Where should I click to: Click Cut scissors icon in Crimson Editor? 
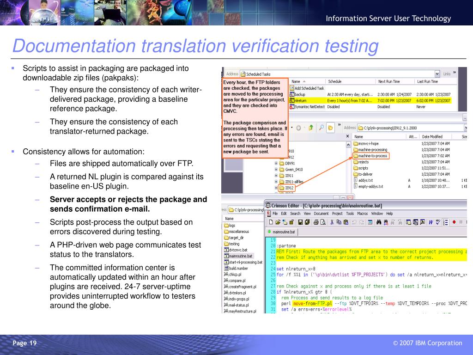(x=332, y=222)
